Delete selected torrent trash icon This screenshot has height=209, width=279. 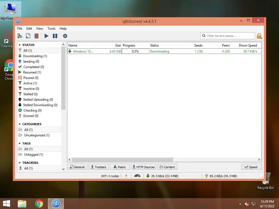tap(36, 36)
